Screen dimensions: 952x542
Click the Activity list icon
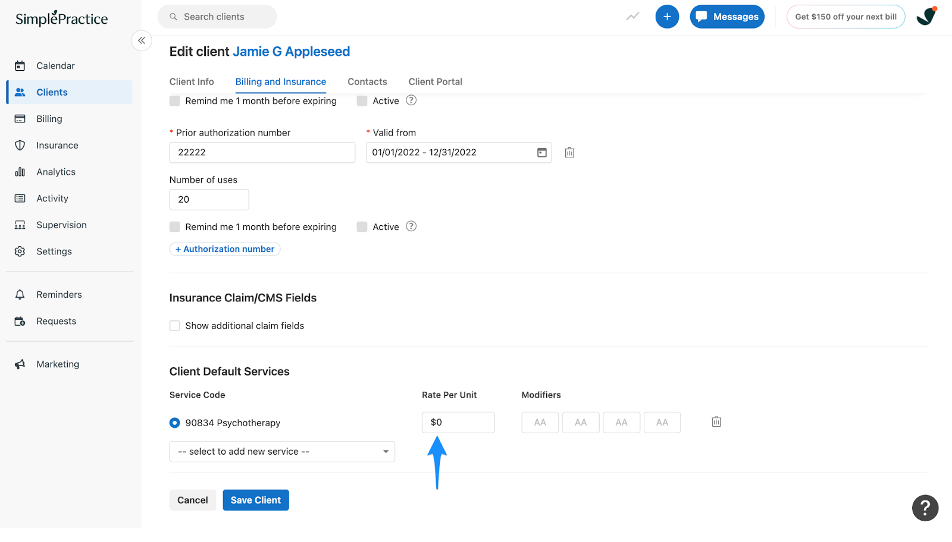click(20, 198)
